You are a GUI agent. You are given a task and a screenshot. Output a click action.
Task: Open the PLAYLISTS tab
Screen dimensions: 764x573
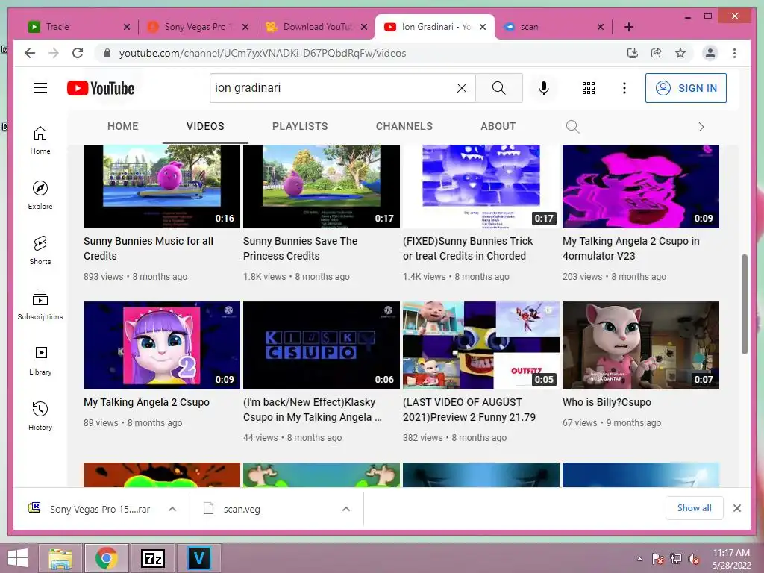click(300, 126)
